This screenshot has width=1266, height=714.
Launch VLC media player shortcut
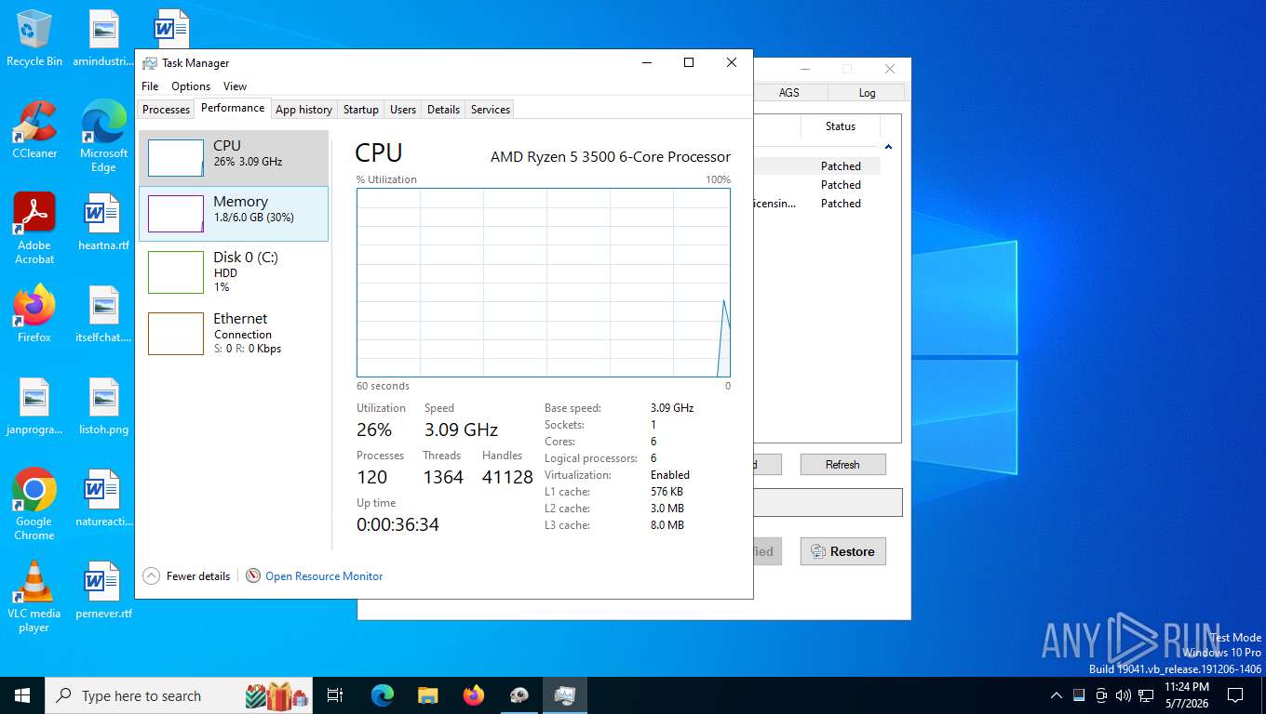tap(34, 596)
